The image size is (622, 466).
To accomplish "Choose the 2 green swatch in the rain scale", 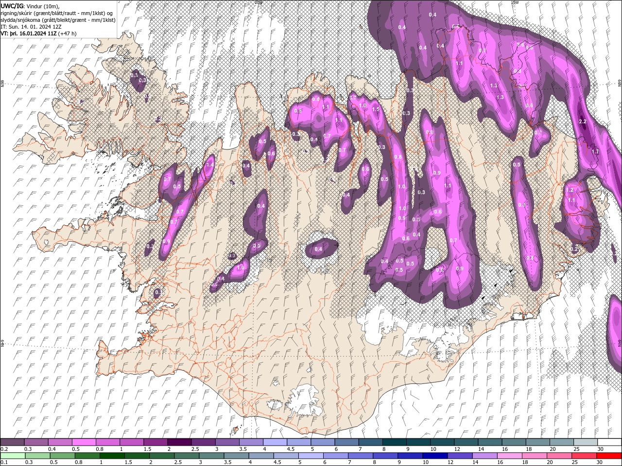I will coord(161,456).
